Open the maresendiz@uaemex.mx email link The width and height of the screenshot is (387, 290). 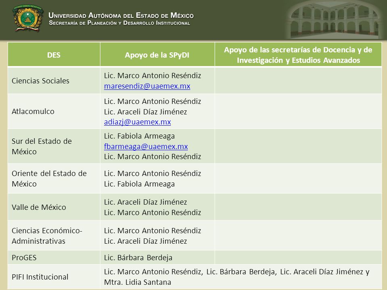point(147,86)
